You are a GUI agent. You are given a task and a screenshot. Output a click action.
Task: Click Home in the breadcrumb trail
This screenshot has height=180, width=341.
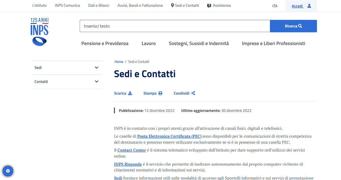click(119, 62)
